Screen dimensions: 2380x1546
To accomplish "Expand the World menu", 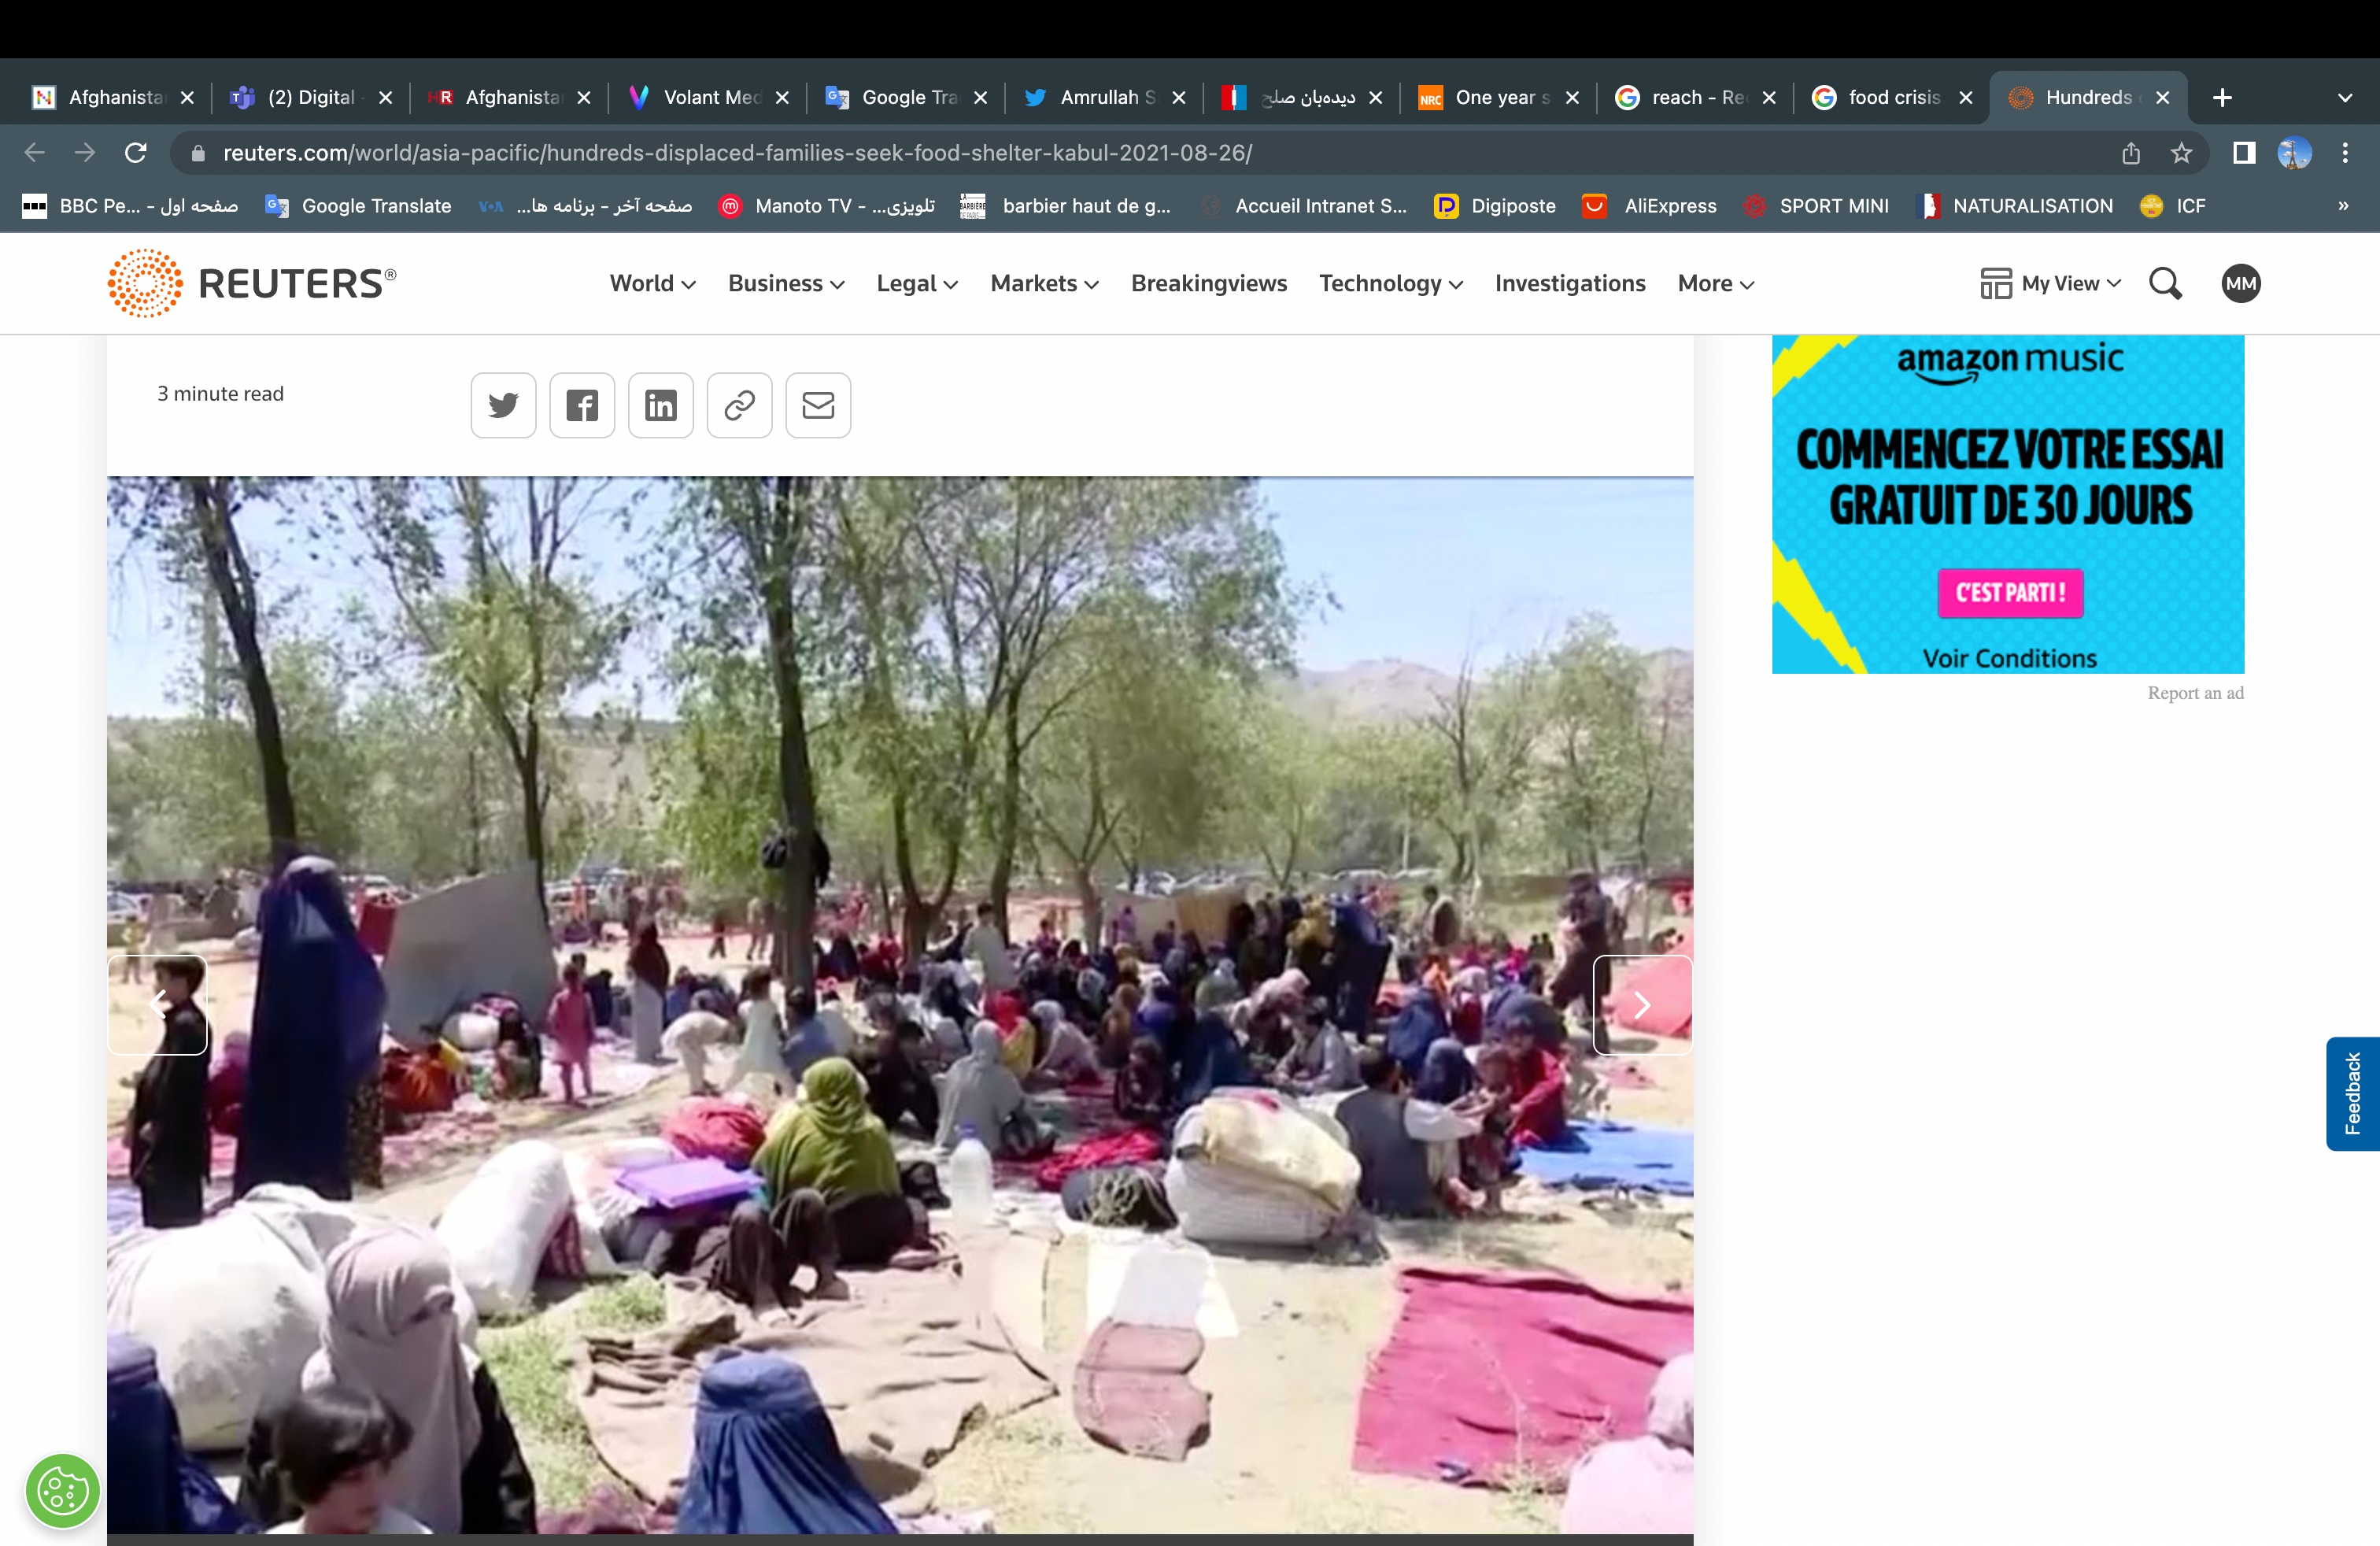I will [652, 284].
